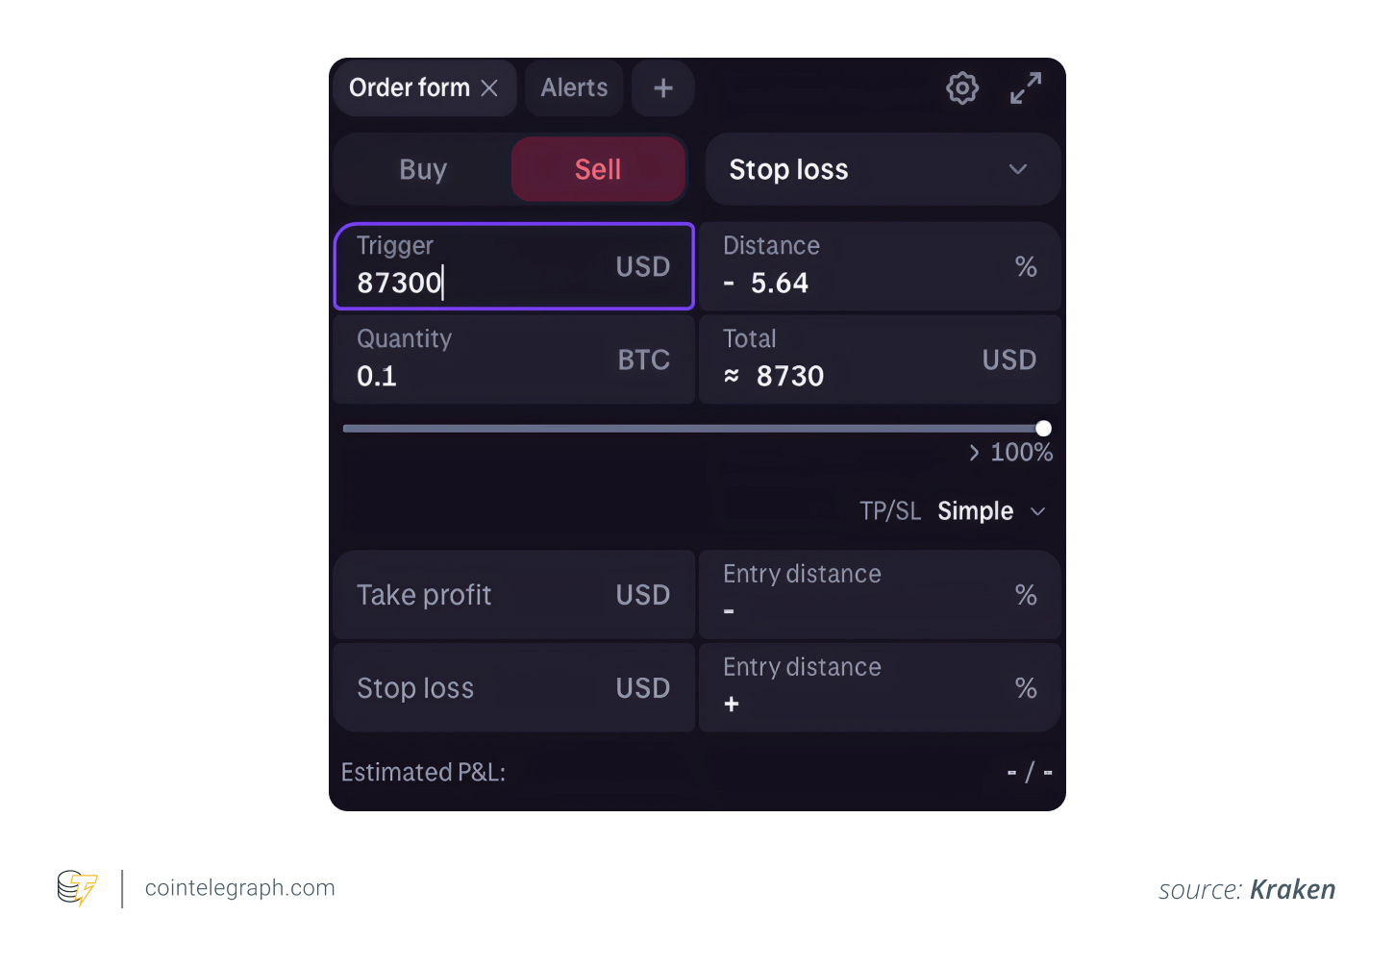Close the Order form tab with the X
The width and height of the screenshot is (1394, 966).
489,87
